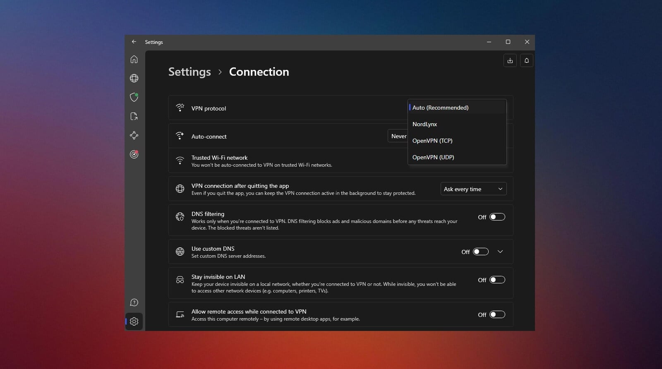Choose OpenVPN (TCP) protocol option
The height and width of the screenshot is (369, 662).
[432, 141]
